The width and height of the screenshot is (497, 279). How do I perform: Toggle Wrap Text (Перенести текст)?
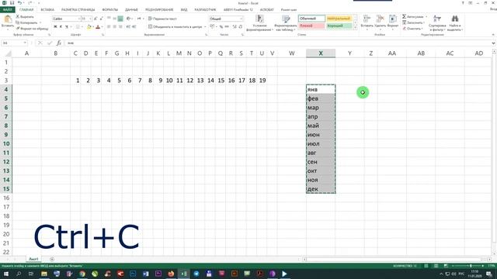[162, 19]
